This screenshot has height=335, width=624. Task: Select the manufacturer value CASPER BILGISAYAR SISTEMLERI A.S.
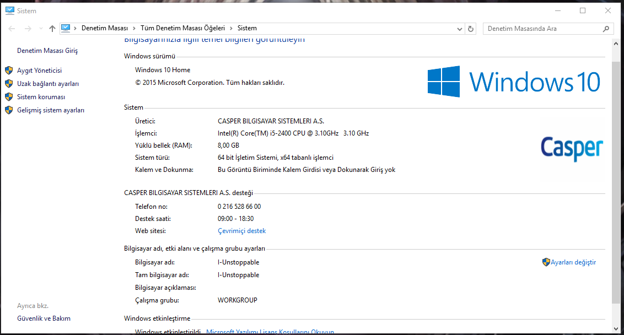point(271,121)
